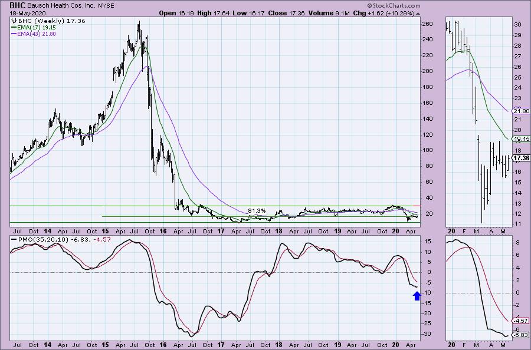Click the green EMA(17) legend line swatch
This screenshot has width=531, height=350.
[14, 27]
